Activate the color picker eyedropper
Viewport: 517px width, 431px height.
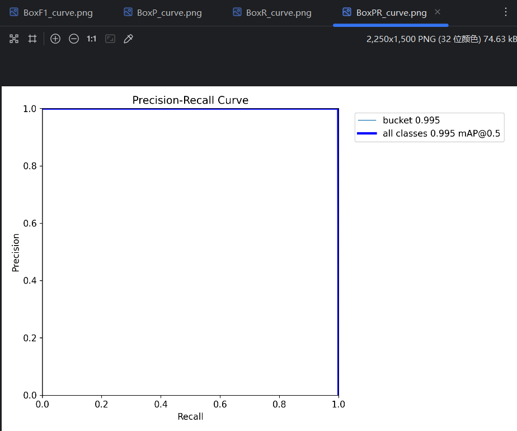pyautogui.click(x=128, y=39)
